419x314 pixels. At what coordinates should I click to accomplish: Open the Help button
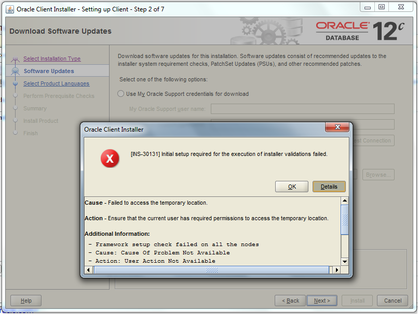click(26, 301)
